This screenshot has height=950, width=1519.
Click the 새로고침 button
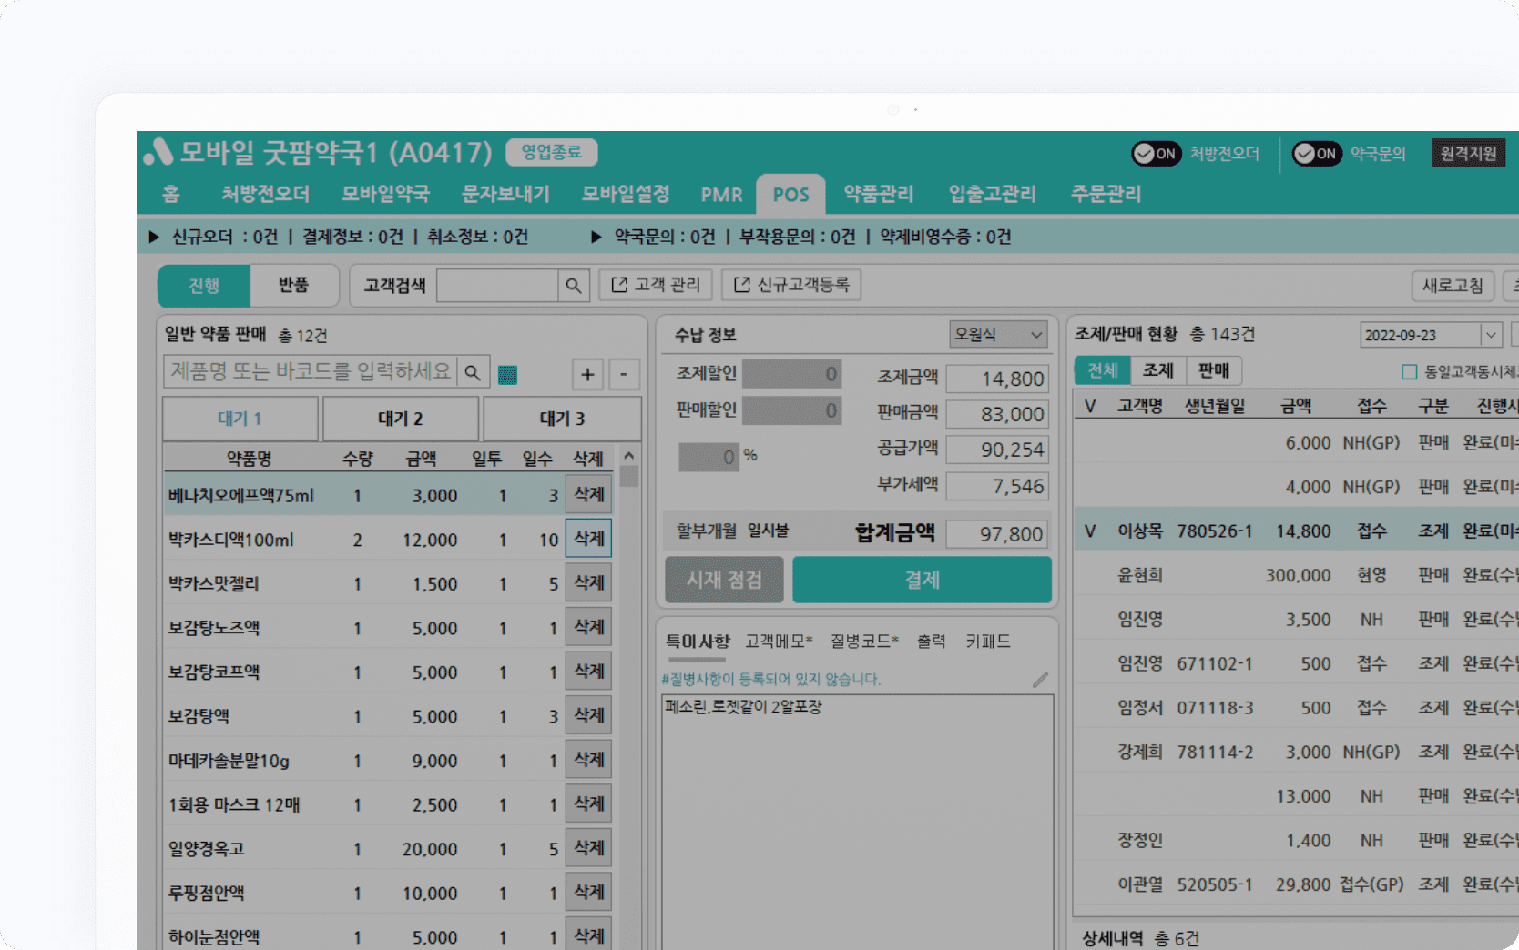1453,286
